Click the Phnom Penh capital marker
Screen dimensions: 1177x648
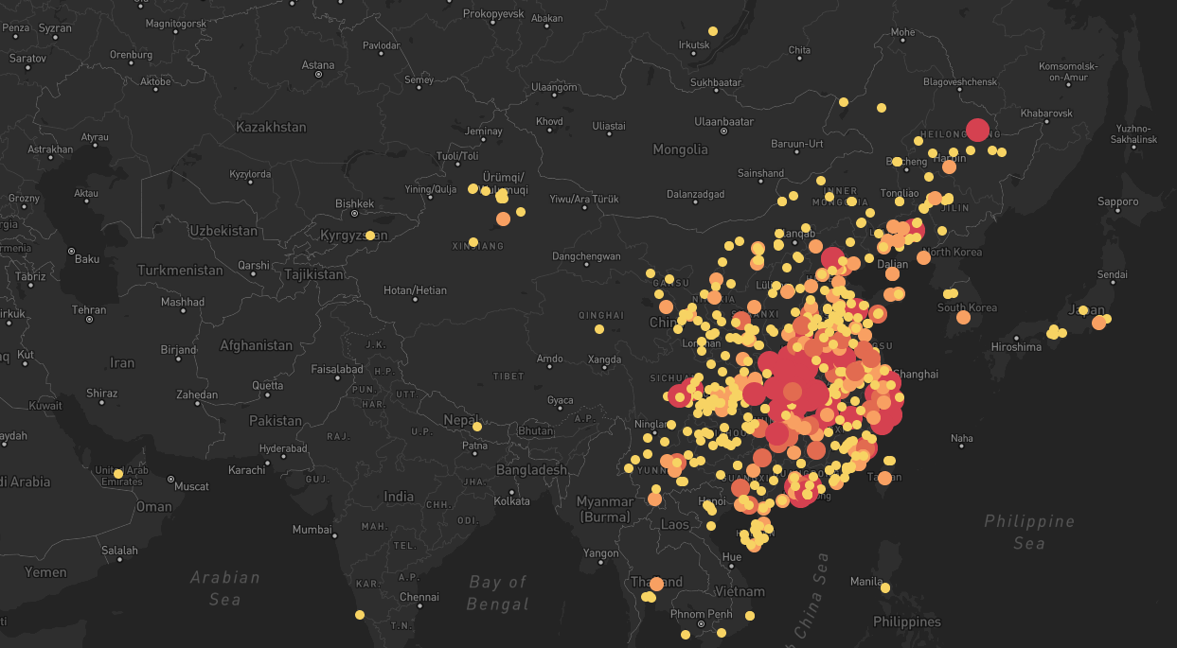point(700,624)
